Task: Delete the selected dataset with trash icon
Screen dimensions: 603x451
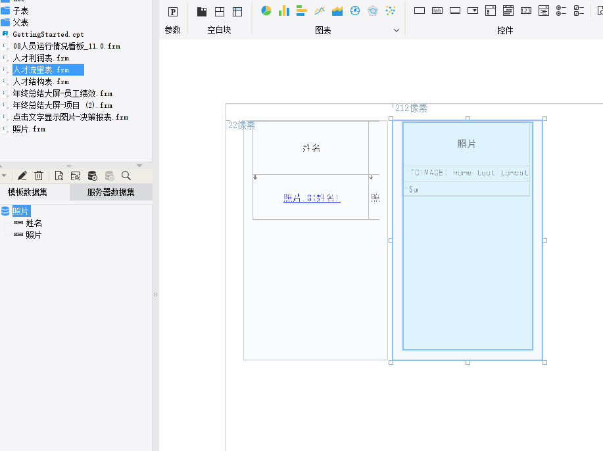Action: 39,176
